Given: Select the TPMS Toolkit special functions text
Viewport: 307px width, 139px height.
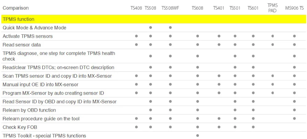Looking at the screenshot, I should pyautogui.click(x=44, y=136).
